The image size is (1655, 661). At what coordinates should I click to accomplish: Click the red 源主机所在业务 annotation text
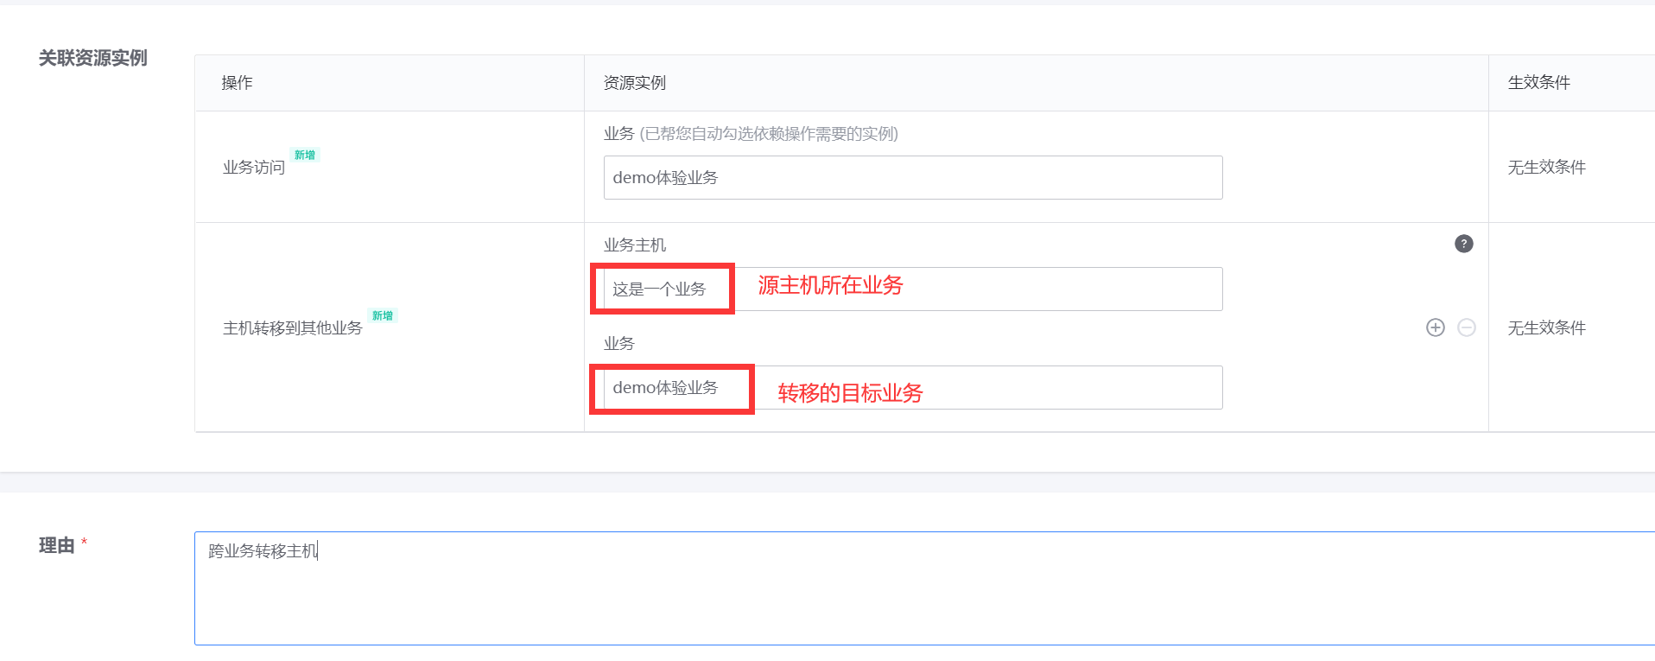pyautogui.click(x=830, y=285)
